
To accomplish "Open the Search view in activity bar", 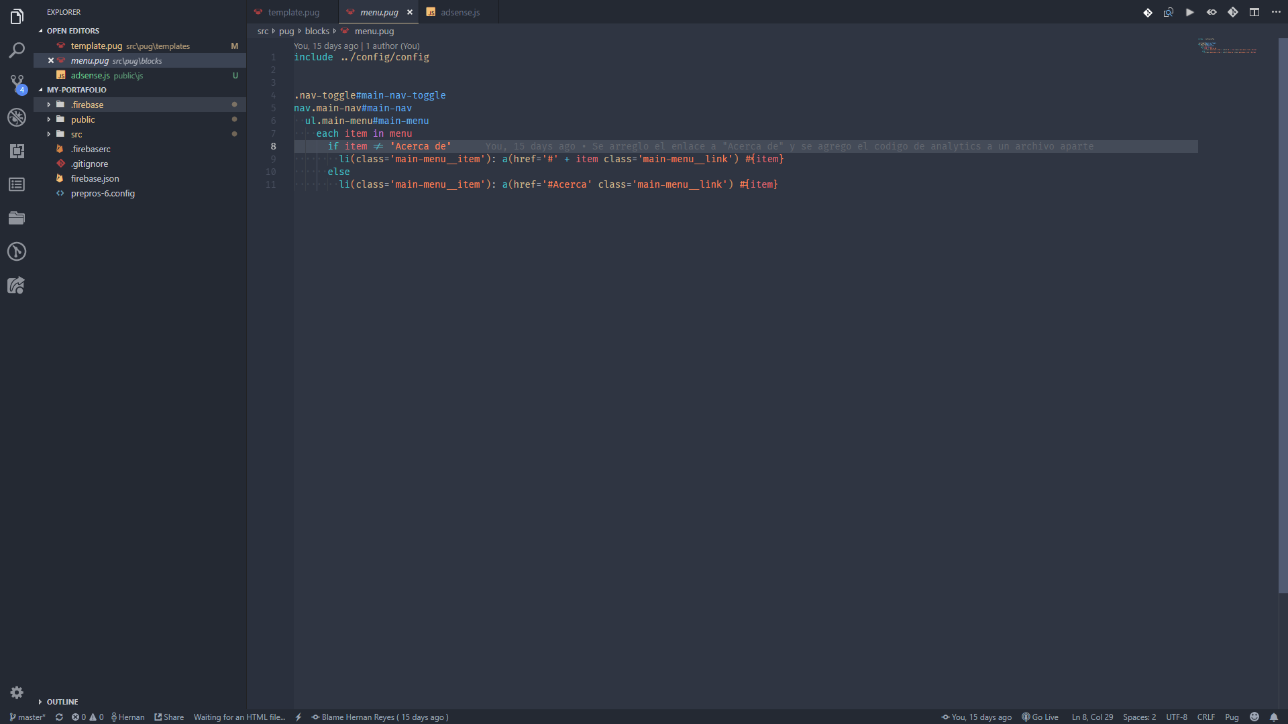I will pyautogui.click(x=17, y=50).
